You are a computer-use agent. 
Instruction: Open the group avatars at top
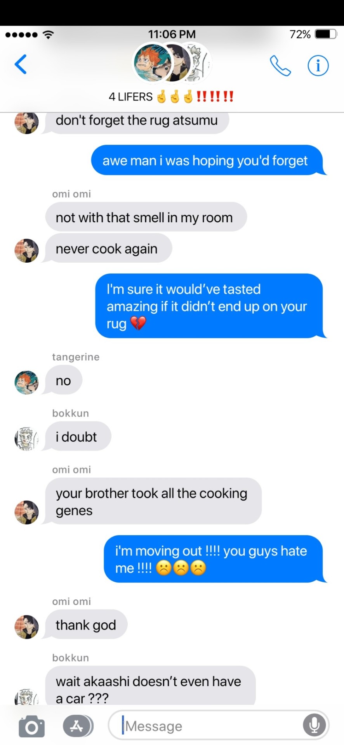click(172, 63)
